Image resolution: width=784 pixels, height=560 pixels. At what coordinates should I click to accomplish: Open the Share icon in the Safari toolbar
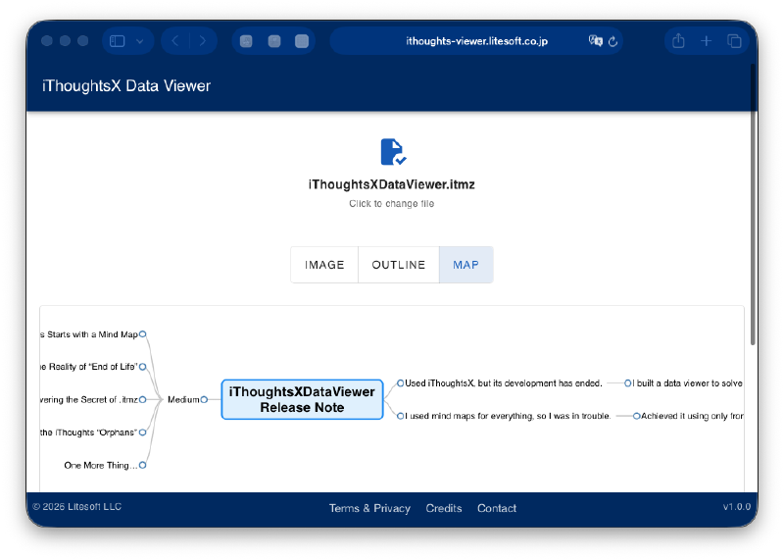(678, 40)
